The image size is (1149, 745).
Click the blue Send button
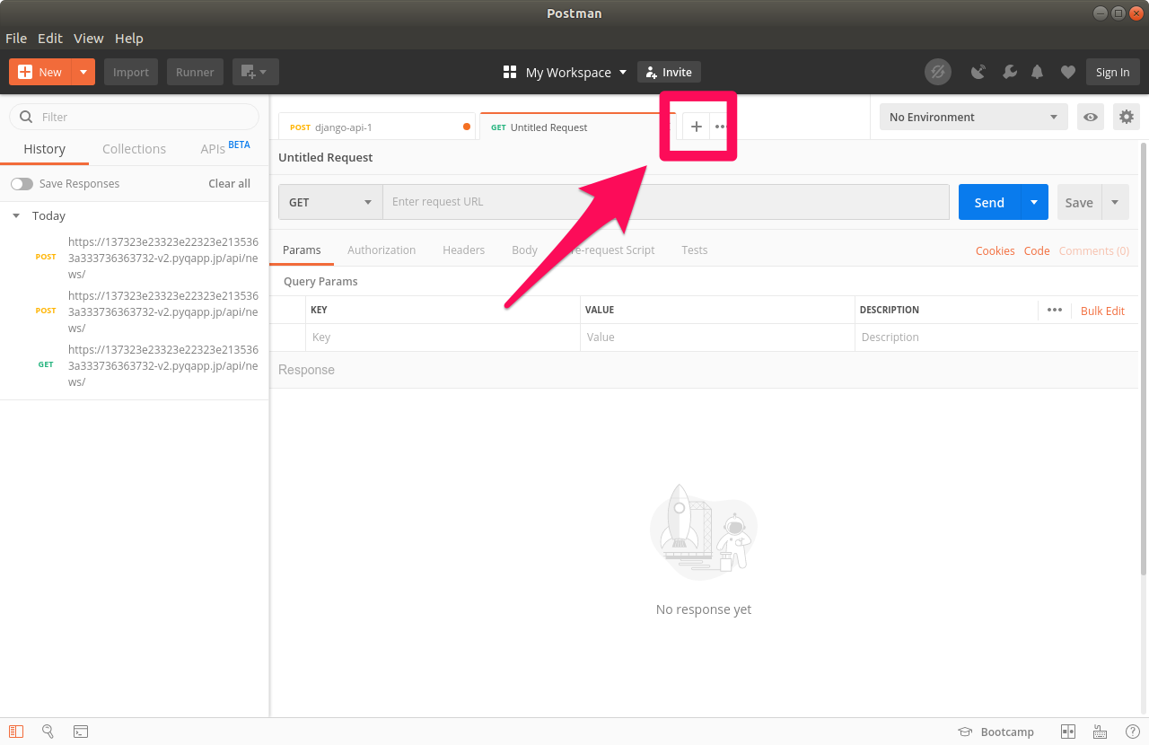989,202
